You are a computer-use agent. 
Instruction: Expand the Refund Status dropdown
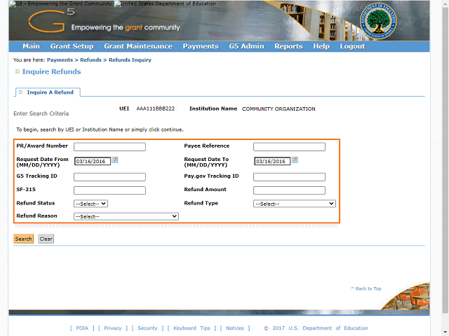[91, 204]
